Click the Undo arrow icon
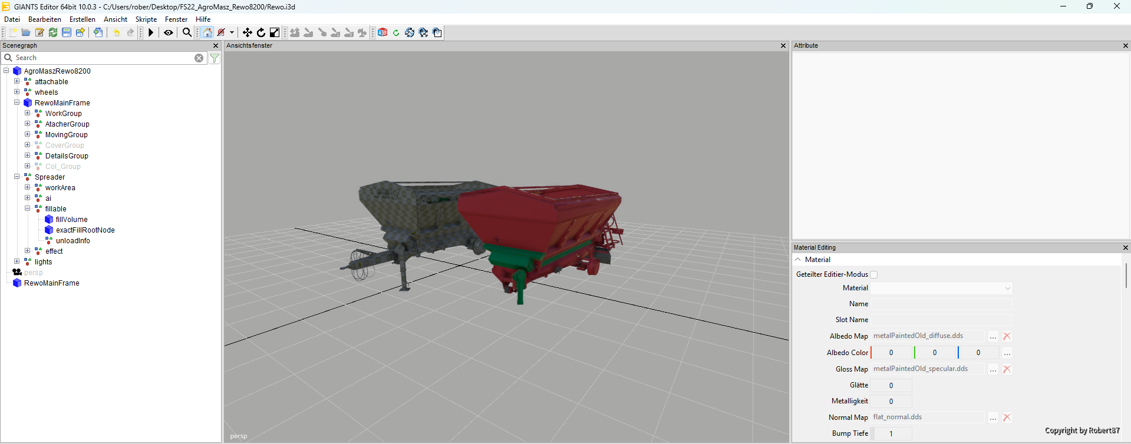The height and width of the screenshot is (444, 1131). click(x=116, y=32)
